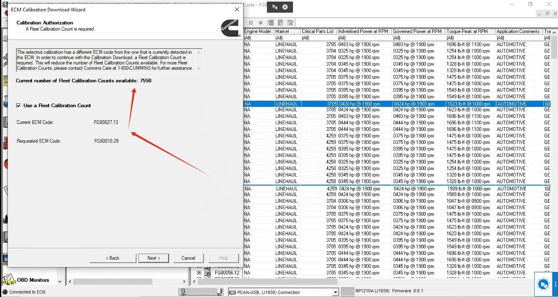
Task: Open the PCAN-USB (J1939) connection dropdown
Action: coord(335,292)
